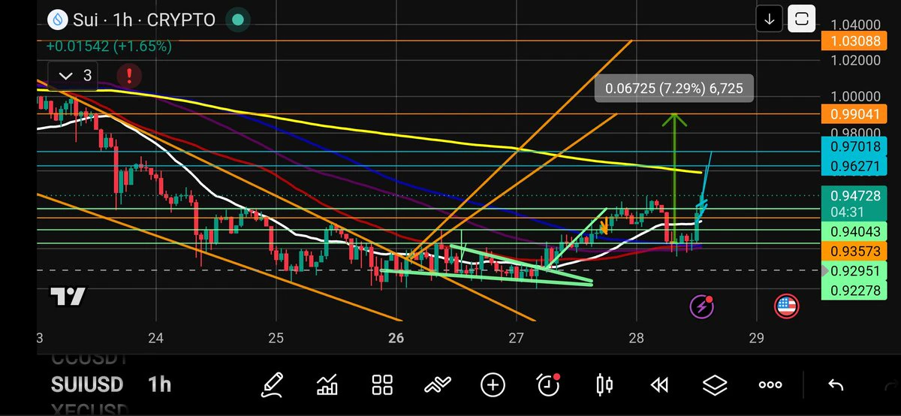Open the layout grid icon
Viewport: 901px width, 416px height.
click(383, 385)
